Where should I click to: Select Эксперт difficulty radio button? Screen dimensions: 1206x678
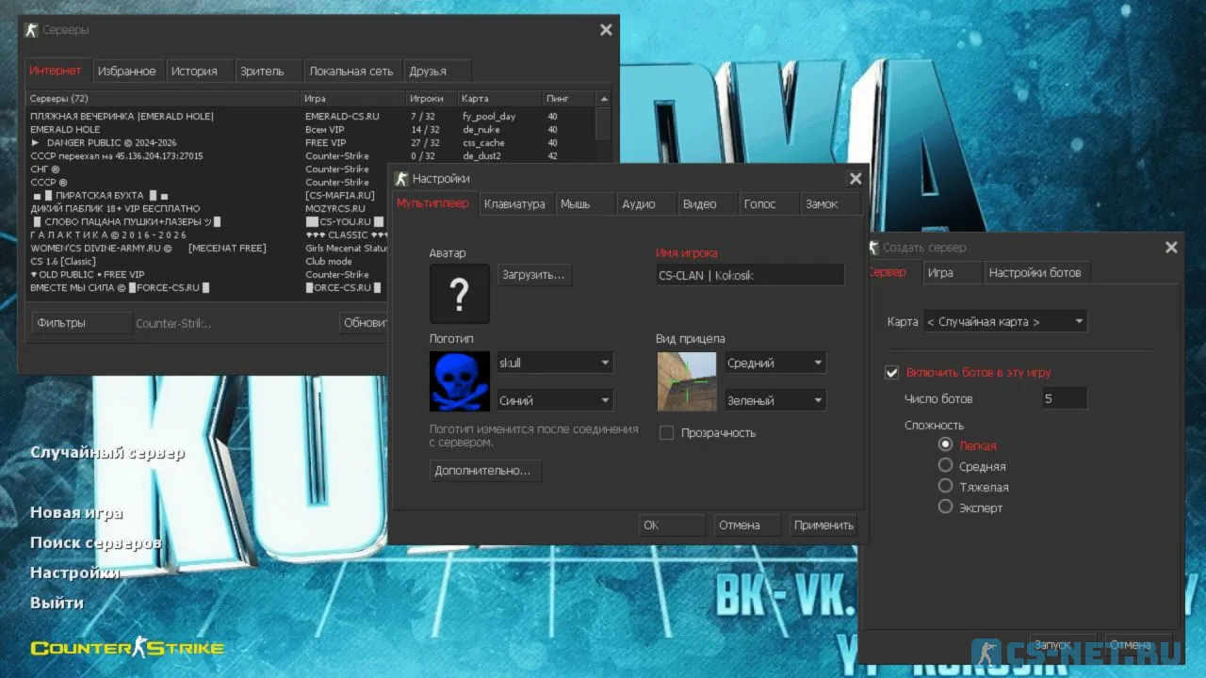point(946,507)
